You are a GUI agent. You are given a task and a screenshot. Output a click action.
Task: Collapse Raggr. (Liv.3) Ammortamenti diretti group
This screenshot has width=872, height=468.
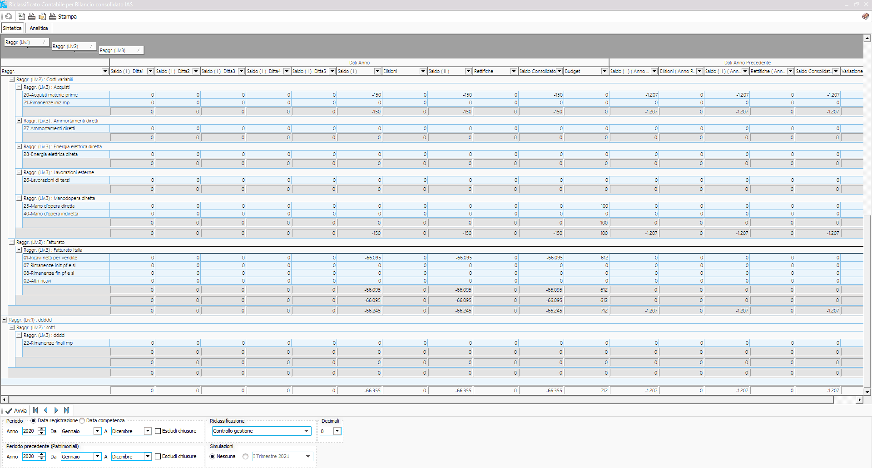pyautogui.click(x=19, y=121)
